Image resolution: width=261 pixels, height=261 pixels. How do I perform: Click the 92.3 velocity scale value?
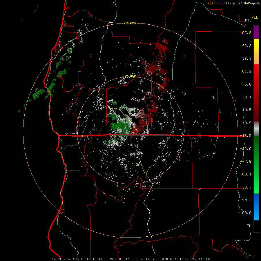247,46
